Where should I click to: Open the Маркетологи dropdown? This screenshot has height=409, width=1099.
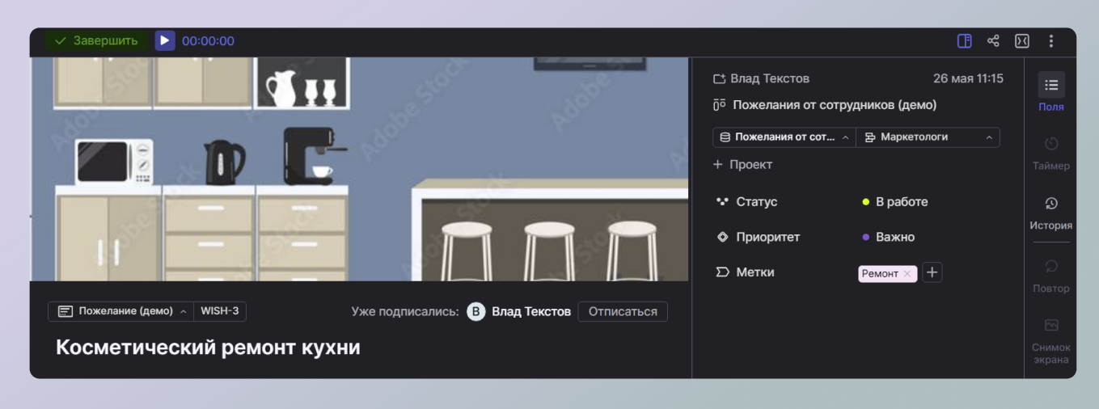point(928,137)
